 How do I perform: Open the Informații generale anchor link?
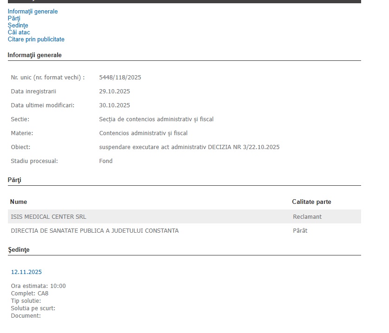33,11
